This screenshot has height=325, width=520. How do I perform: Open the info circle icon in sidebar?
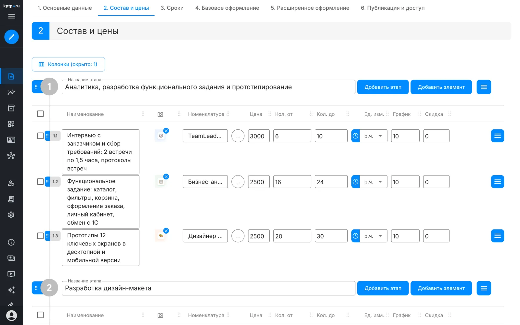click(x=11, y=242)
